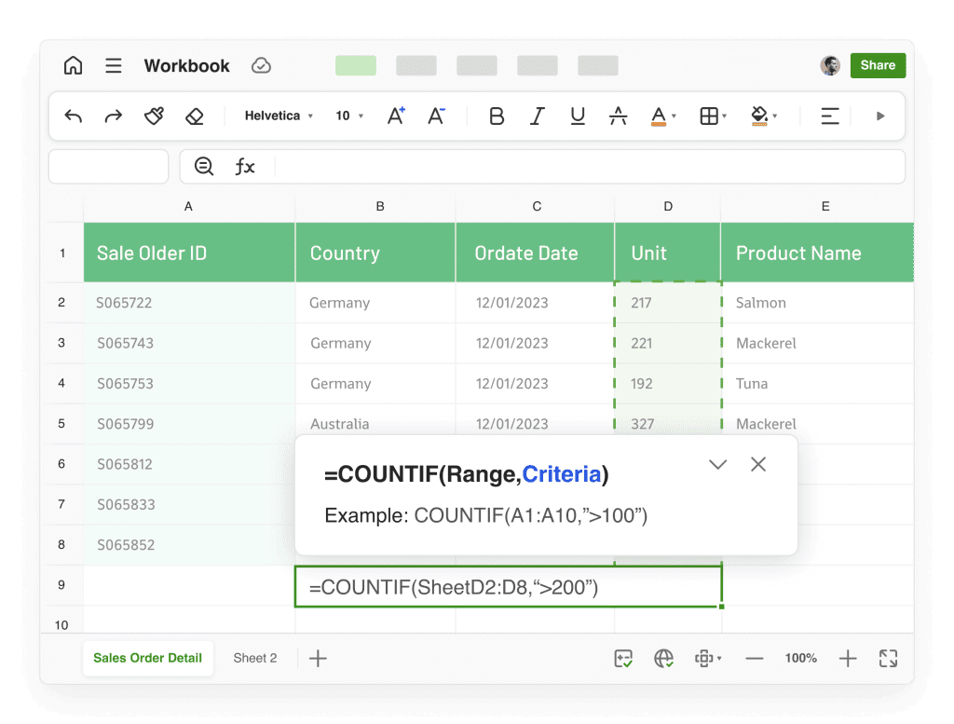Toggle Bold formatting
The width and height of the screenshot is (954, 724).
click(x=497, y=116)
